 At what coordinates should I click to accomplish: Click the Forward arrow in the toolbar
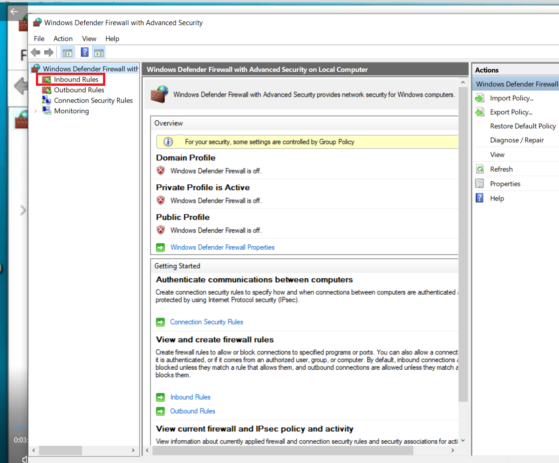(x=48, y=52)
